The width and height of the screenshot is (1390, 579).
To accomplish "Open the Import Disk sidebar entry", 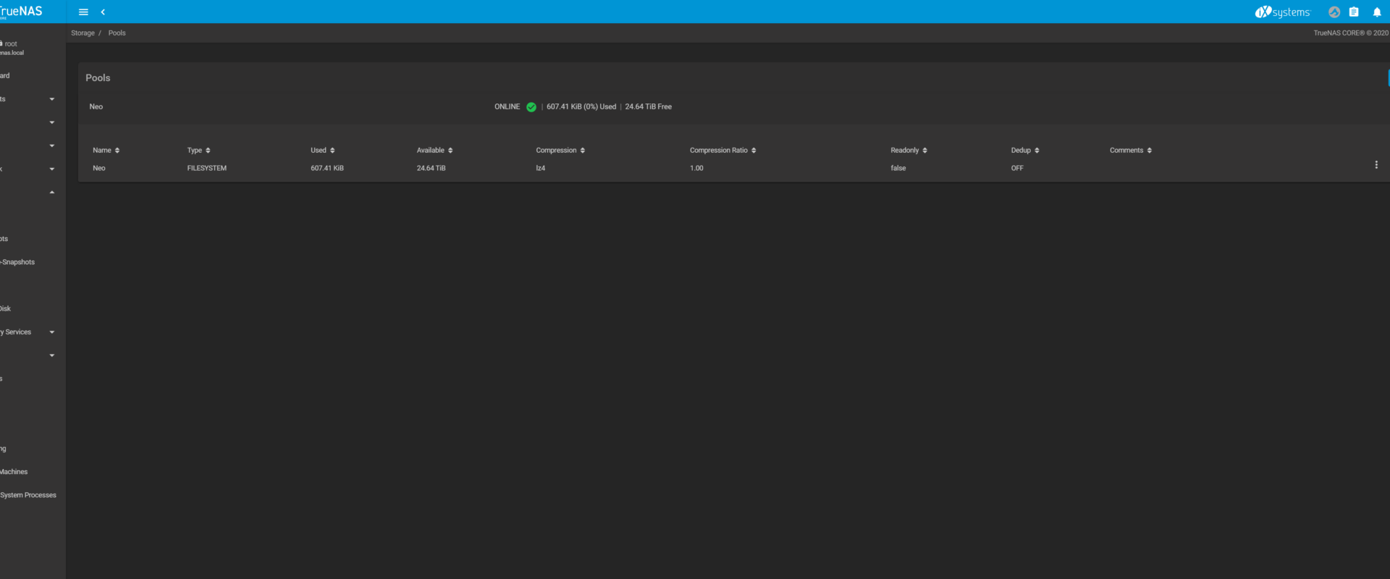I will pyautogui.click(x=5, y=309).
